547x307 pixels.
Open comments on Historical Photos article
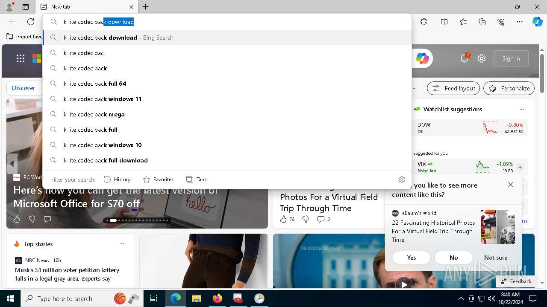323,219
